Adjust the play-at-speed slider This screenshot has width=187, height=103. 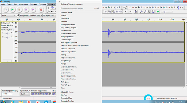pos(164,12)
